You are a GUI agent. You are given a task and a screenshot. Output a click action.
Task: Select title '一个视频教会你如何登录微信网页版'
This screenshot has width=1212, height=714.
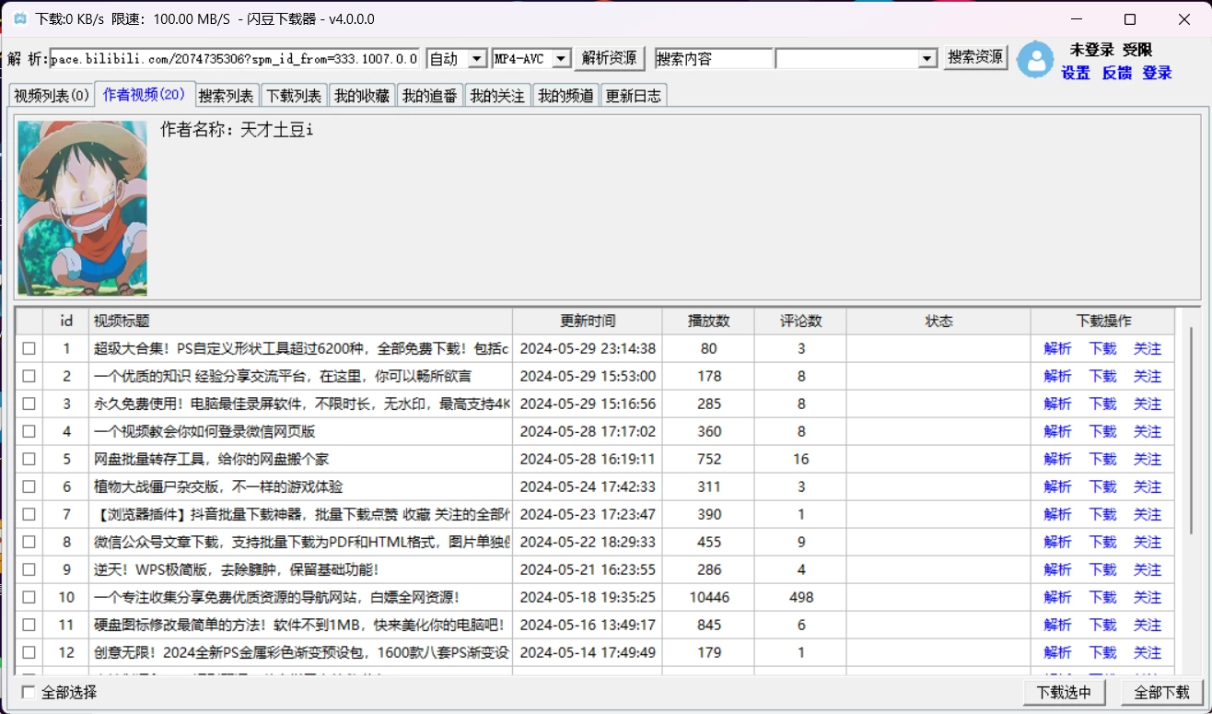[x=204, y=431]
